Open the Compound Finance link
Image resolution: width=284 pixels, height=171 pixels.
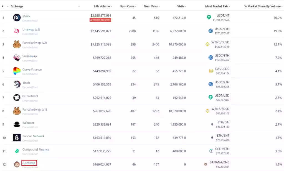[36, 149]
